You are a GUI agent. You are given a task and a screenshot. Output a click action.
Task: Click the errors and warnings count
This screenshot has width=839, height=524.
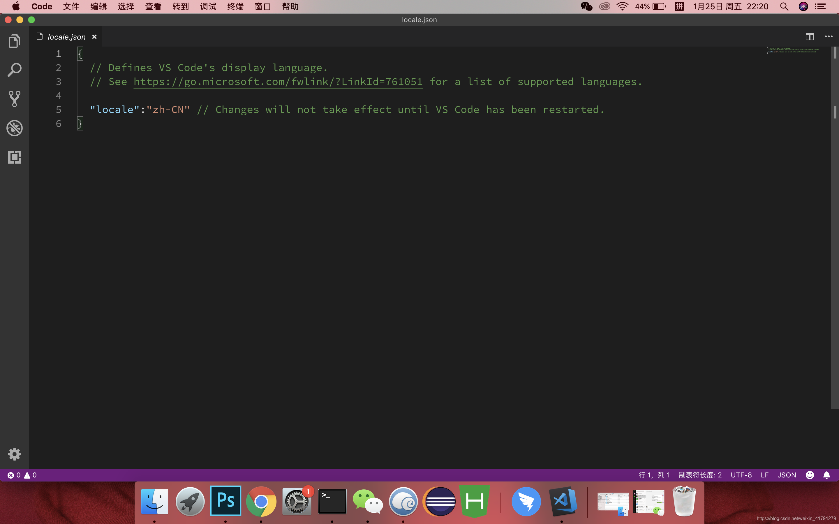coord(22,475)
